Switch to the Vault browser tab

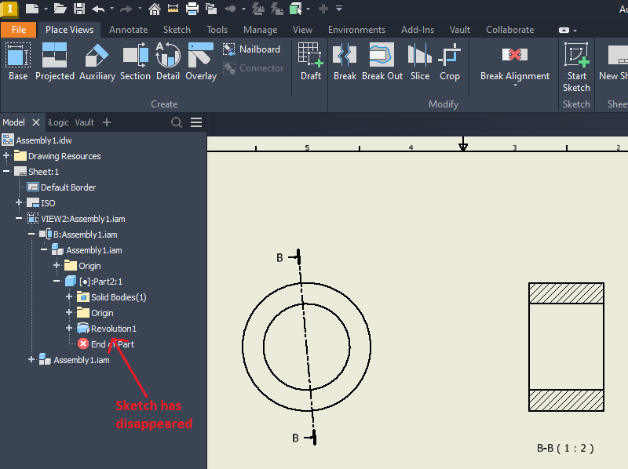pos(84,122)
